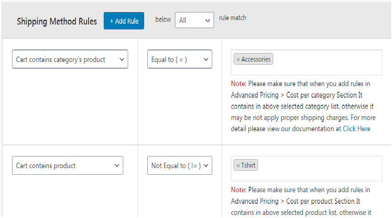This screenshot has width=392, height=218.
Task: Click the + Add Rule button
Action: tap(124, 21)
